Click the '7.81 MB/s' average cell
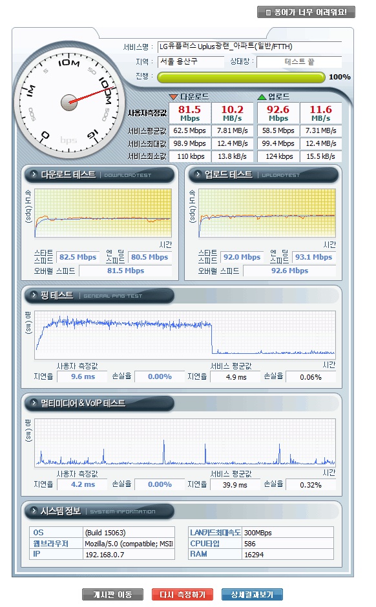The width and height of the screenshot is (376, 607). 233,130
